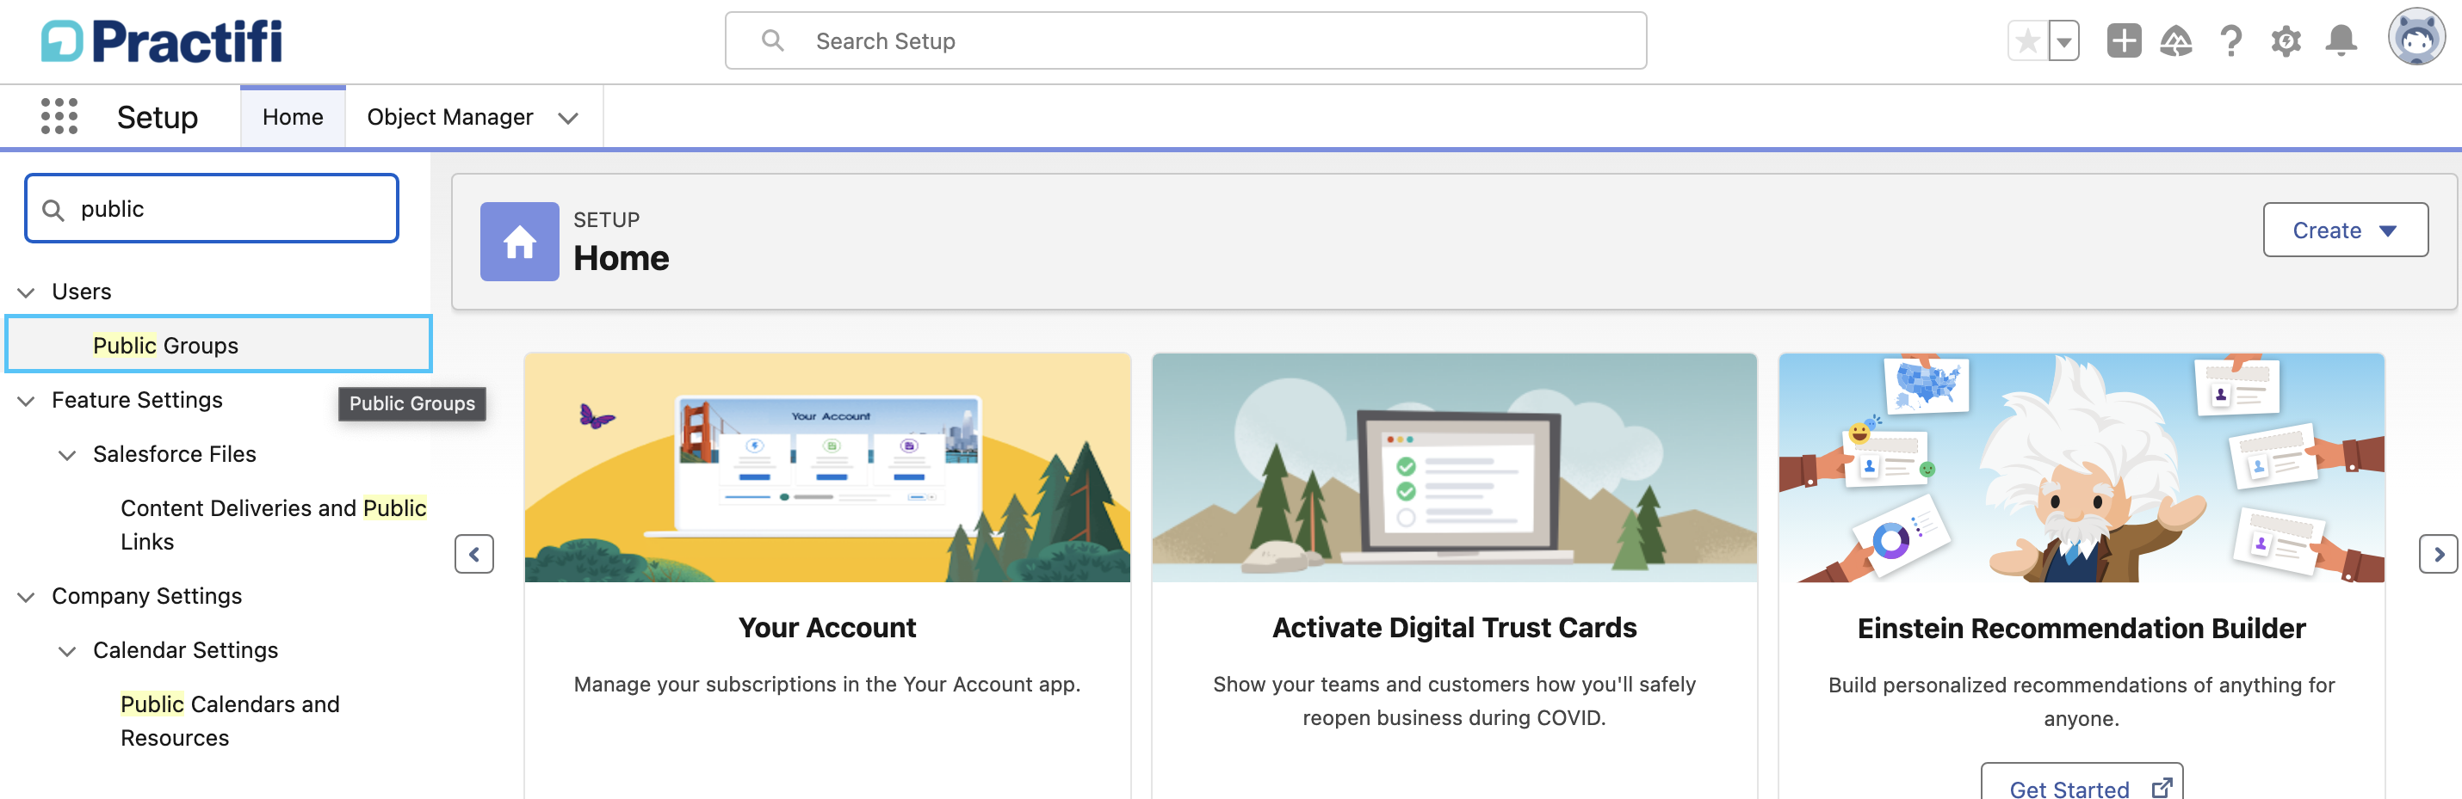The image size is (2462, 799).
Task: Open the setup gear icon
Action: coord(2286,41)
